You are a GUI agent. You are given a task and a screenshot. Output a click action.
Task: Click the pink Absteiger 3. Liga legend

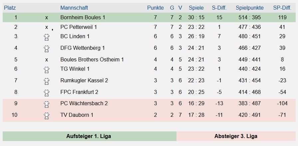pyautogui.click(x=236, y=136)
